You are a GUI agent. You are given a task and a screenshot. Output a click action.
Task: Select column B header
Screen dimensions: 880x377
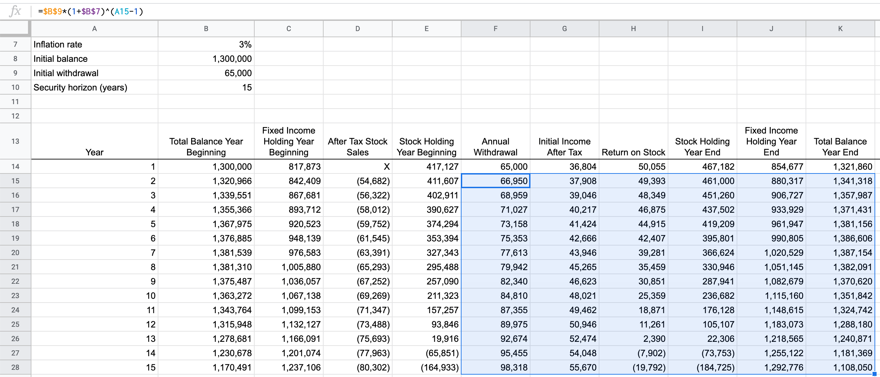(x=206, y=29)
